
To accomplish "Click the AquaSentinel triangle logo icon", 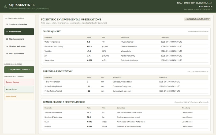I will tap(5, 7).
